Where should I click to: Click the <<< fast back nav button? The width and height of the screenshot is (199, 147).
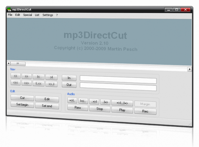pyautogui.click(x=15, y=83)
